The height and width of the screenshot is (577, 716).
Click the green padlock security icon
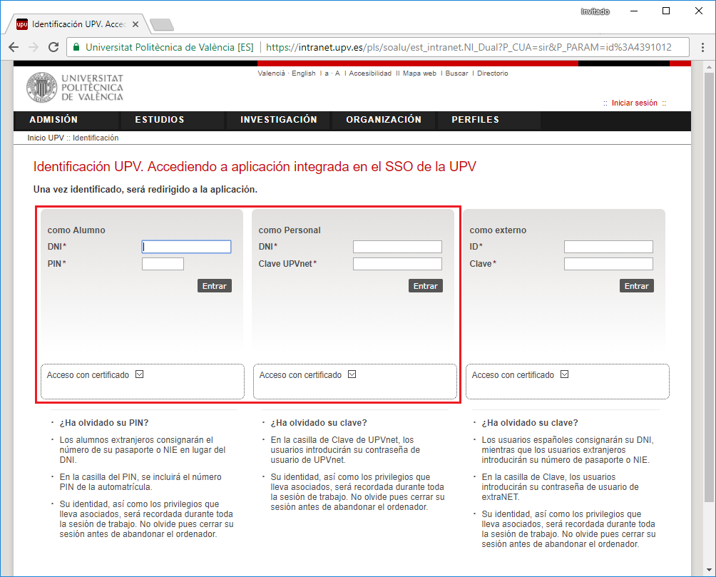coord(76,48)
